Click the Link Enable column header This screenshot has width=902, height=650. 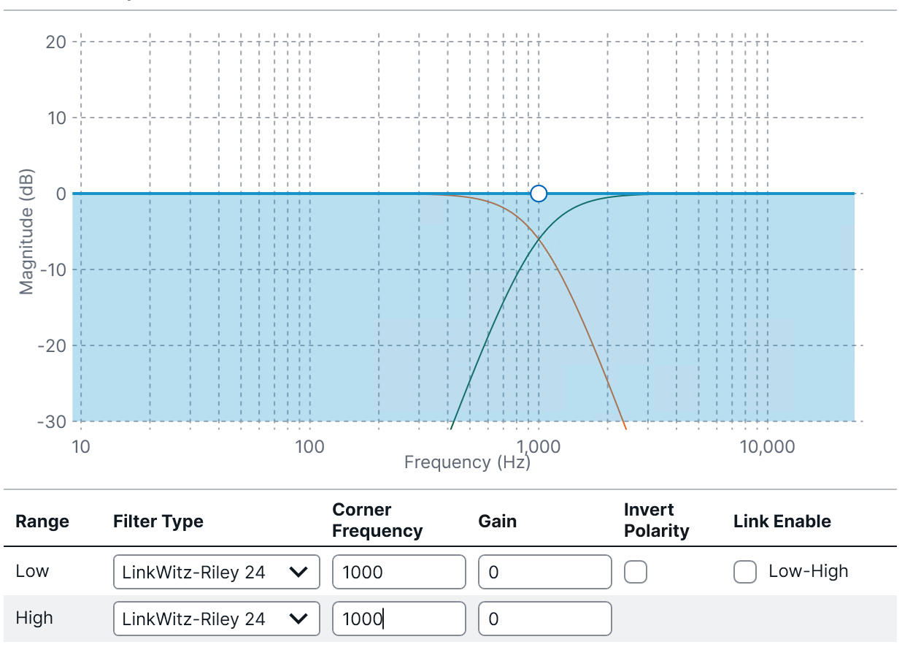point(782,521)
